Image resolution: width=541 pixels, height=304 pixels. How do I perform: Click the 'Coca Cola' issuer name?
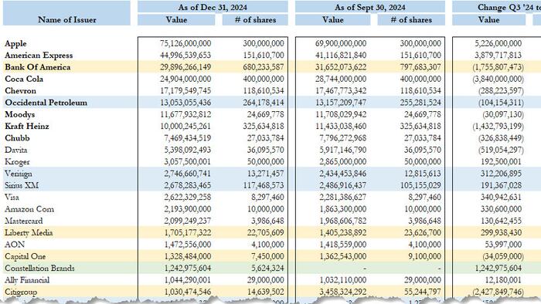pyautogui.click(x=24, y=79)
